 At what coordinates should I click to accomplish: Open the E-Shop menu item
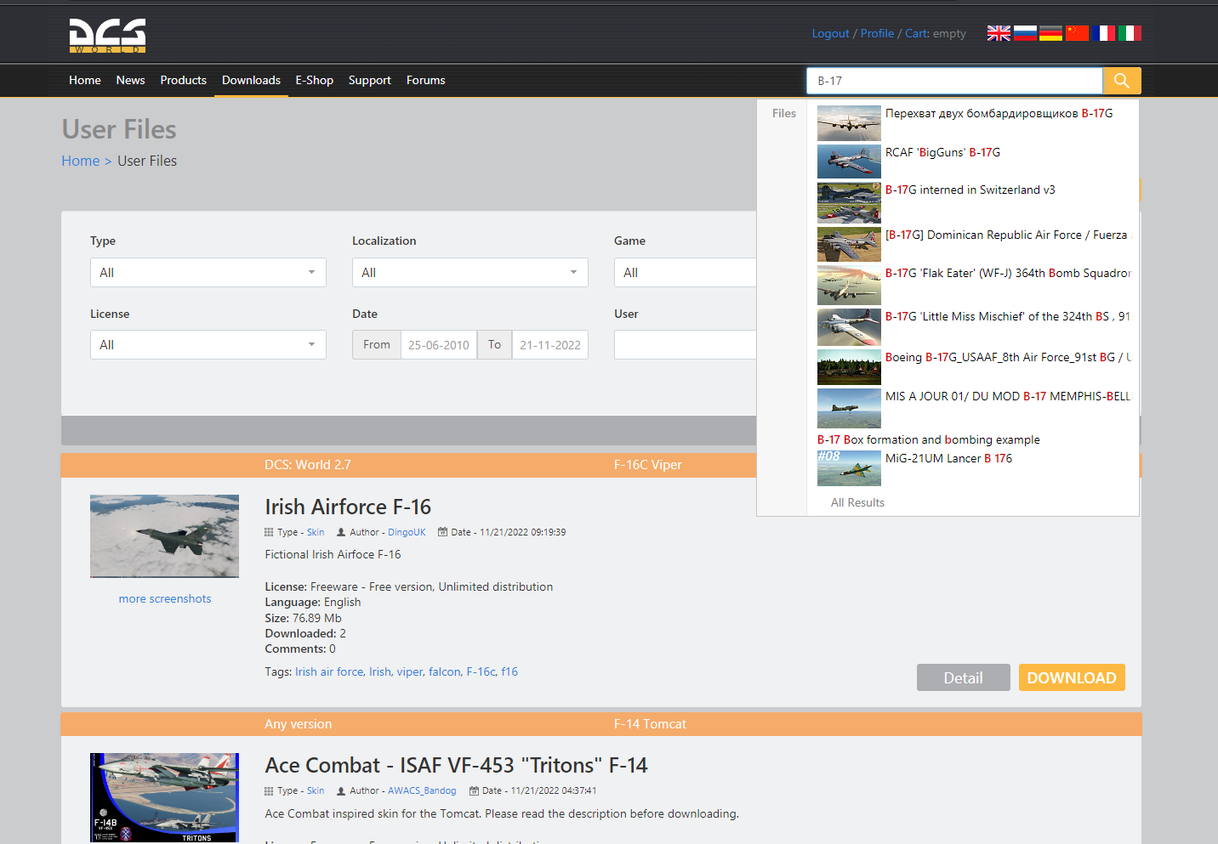click(315, 80)
